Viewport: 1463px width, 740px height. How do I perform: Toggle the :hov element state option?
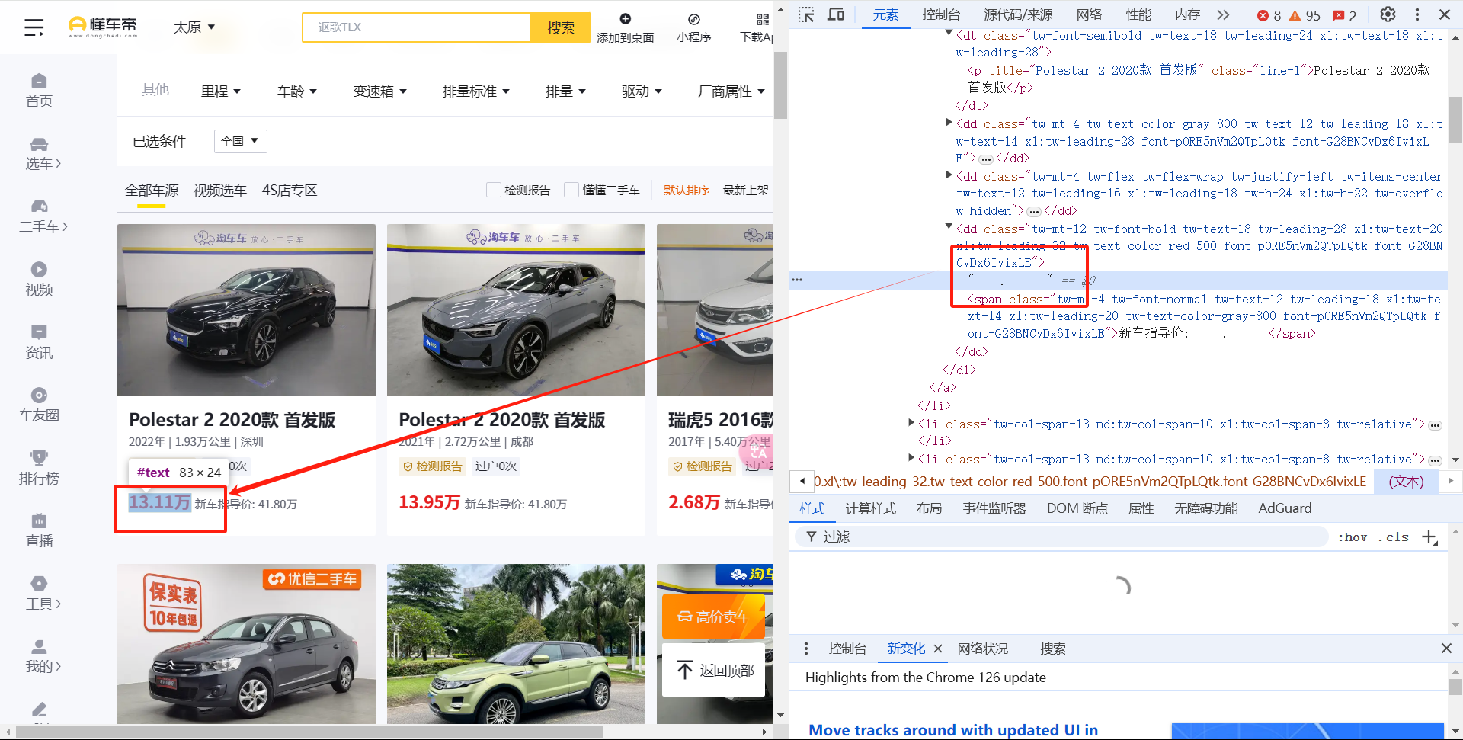point(1353,537)
